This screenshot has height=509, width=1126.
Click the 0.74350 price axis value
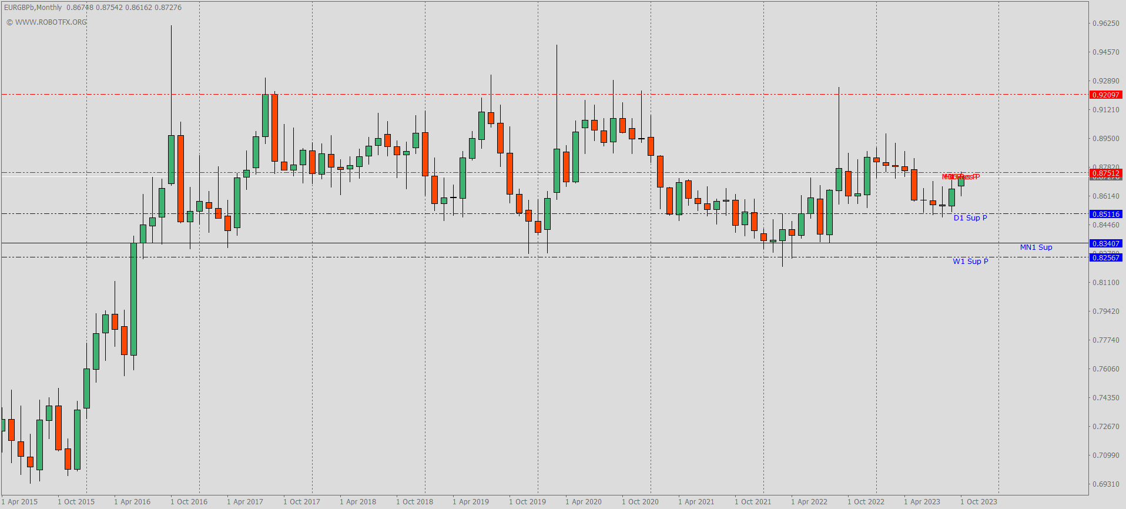1106,398
